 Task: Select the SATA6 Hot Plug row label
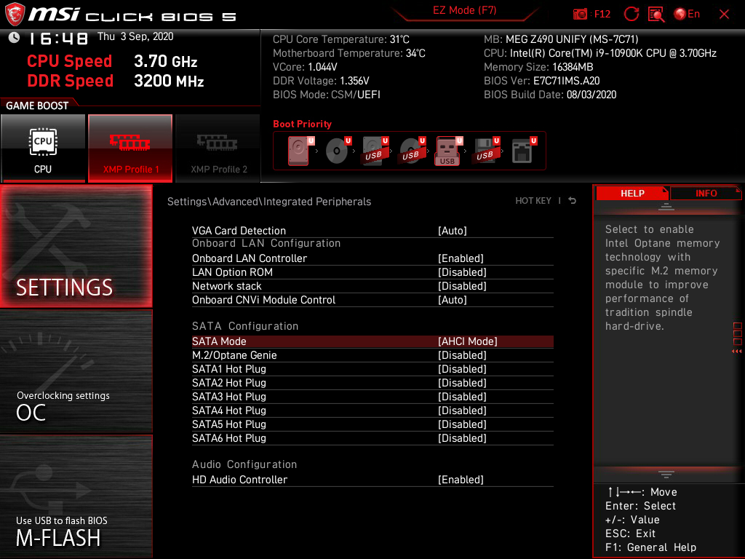(229, 437)
